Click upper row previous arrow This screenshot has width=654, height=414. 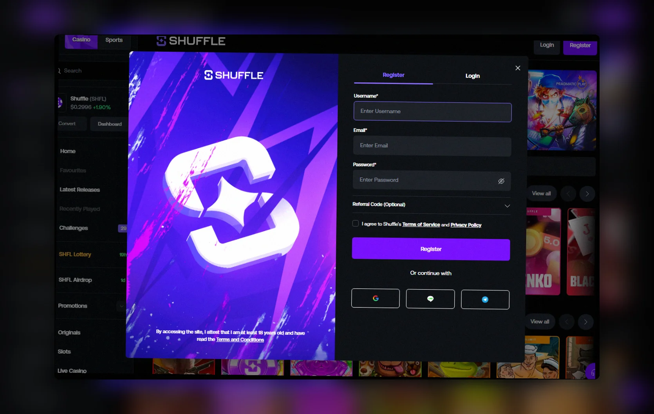pos(568,194)
